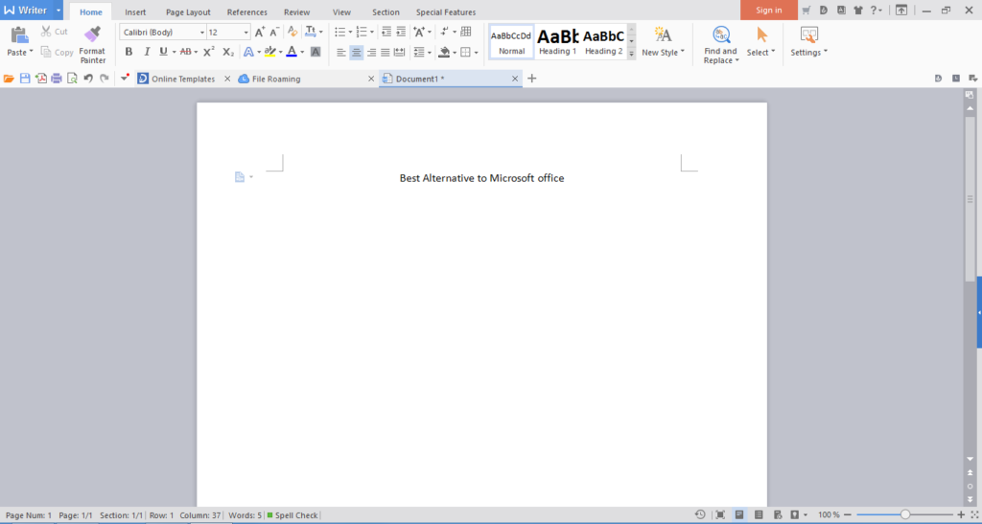Open the font size dropdown showing 12
Viewport: 982px width, 524px height.
click(x=245, y=33)
